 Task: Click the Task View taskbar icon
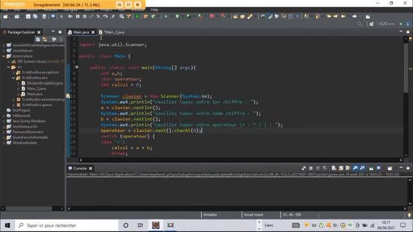pos(140,226)
